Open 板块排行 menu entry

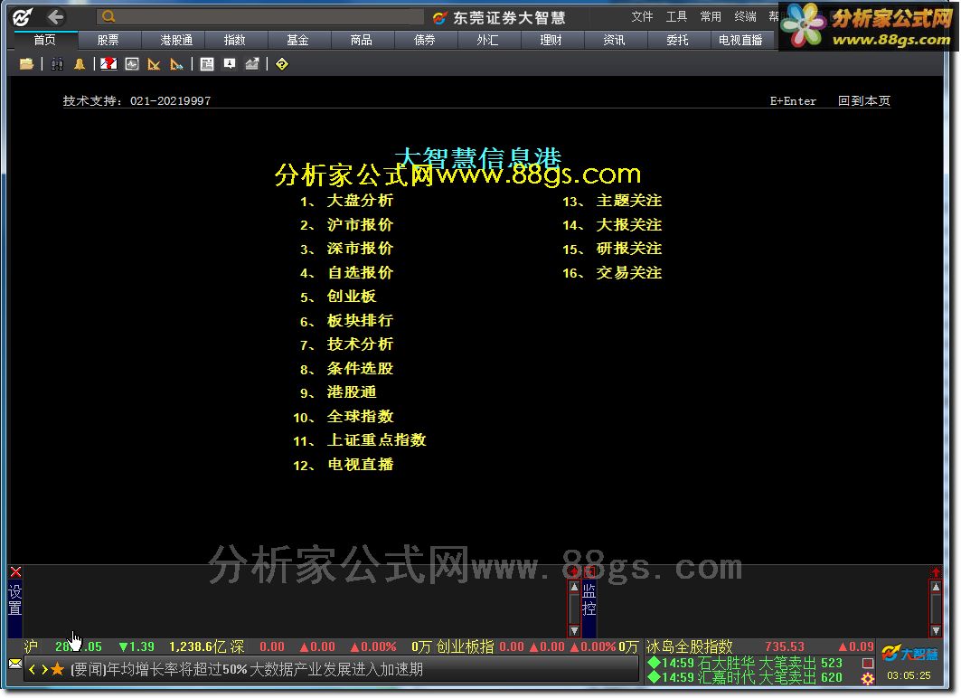(x=360, y=320)
